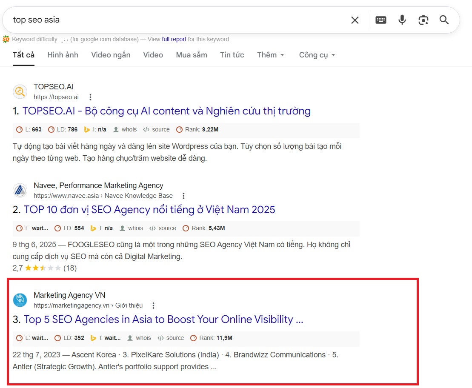Open the TOPSEO.AI result title link
Image resolution: width=472 pixels, height=388 pixels.
click(166, 111)
